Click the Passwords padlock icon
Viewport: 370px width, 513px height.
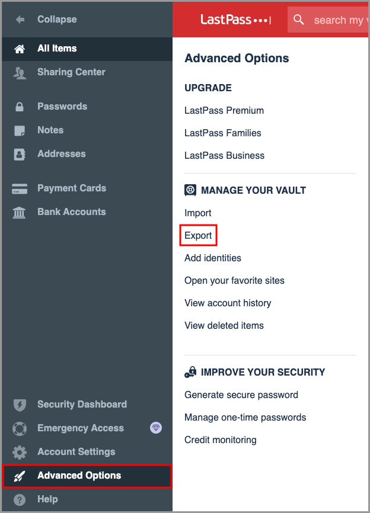coord(20,107)
